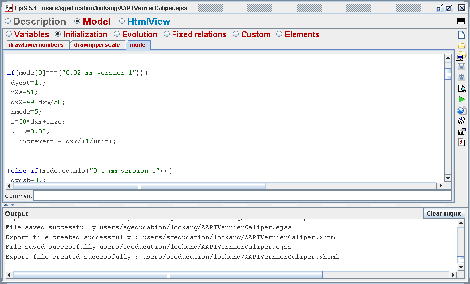Screen dimensions: 470x284
Task: Click the code line 'nmode=5;'
Action: pos(26,112)
